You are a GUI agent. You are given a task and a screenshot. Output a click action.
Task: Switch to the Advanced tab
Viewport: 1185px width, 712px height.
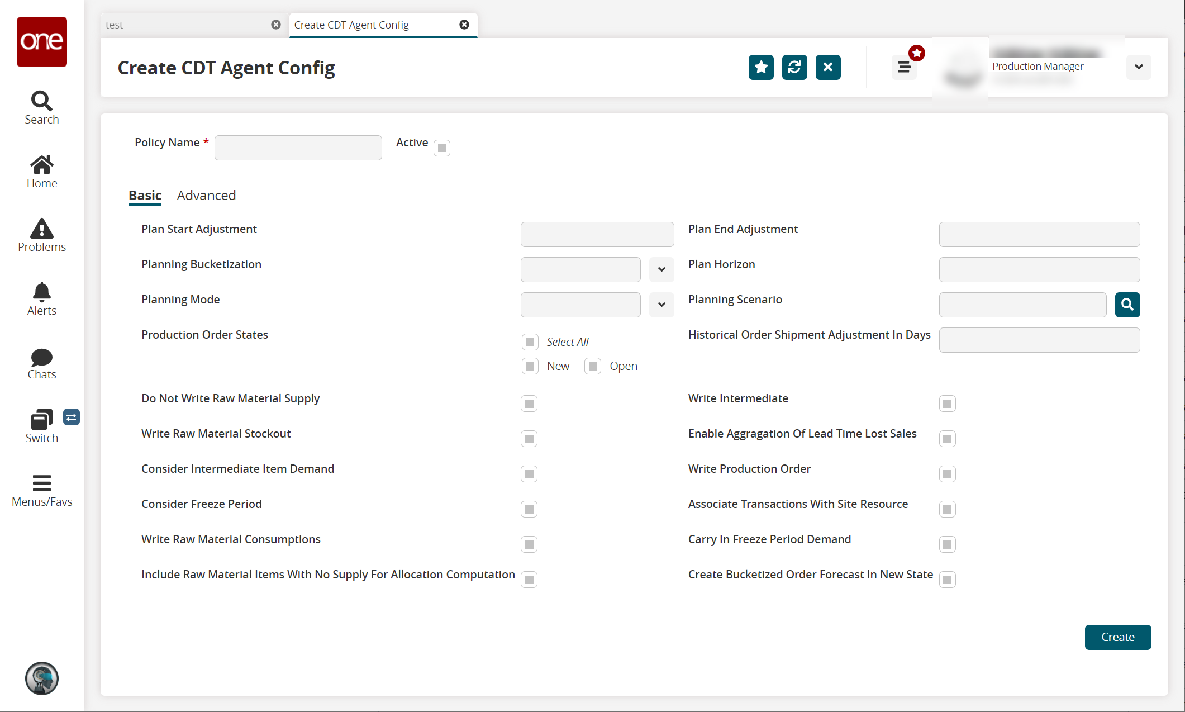pos(206,196)
